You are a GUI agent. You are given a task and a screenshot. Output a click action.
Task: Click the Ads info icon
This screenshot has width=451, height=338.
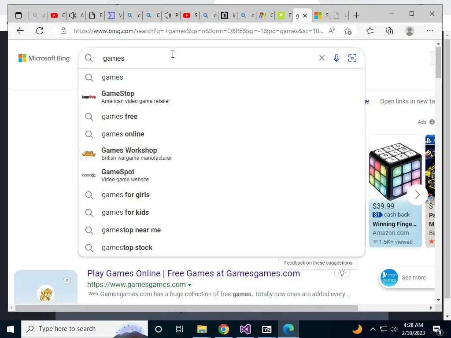(432, 122)
